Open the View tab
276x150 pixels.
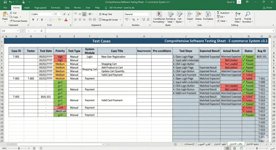88,8
